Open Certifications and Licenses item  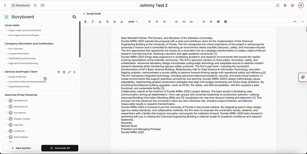22,59
